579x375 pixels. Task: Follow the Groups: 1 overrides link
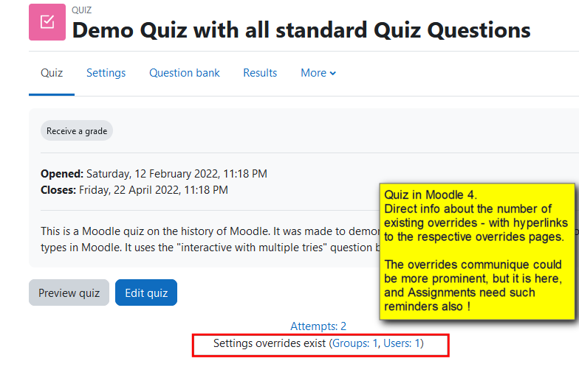click(354, 343)
